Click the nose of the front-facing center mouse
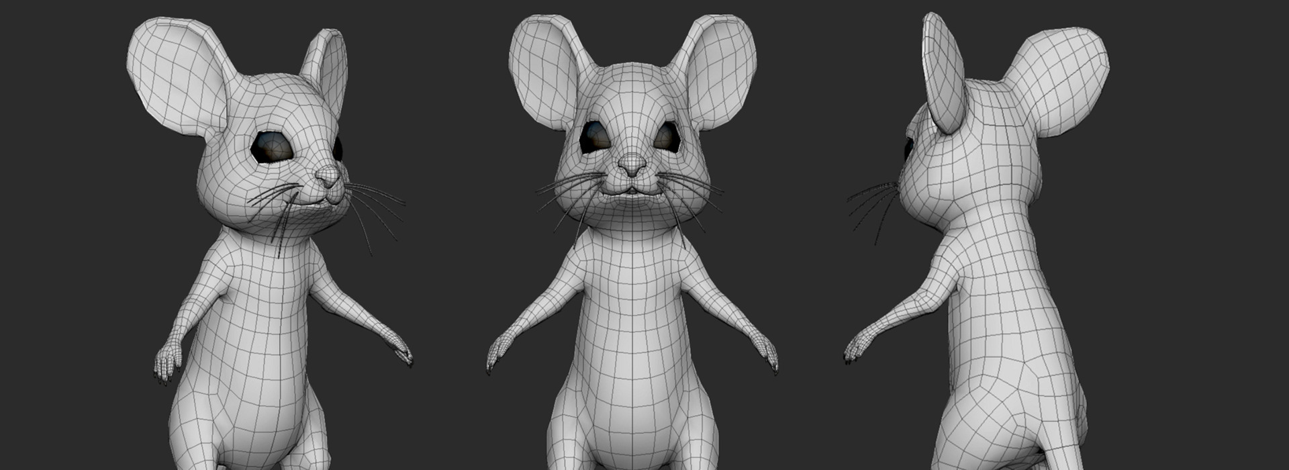This screenshot has width=1289, height=470. coord(632,164)
